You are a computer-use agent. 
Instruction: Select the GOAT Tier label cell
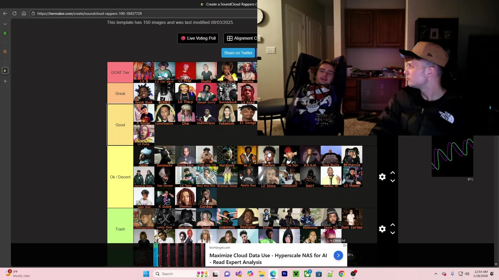click(x=120, y=72)
